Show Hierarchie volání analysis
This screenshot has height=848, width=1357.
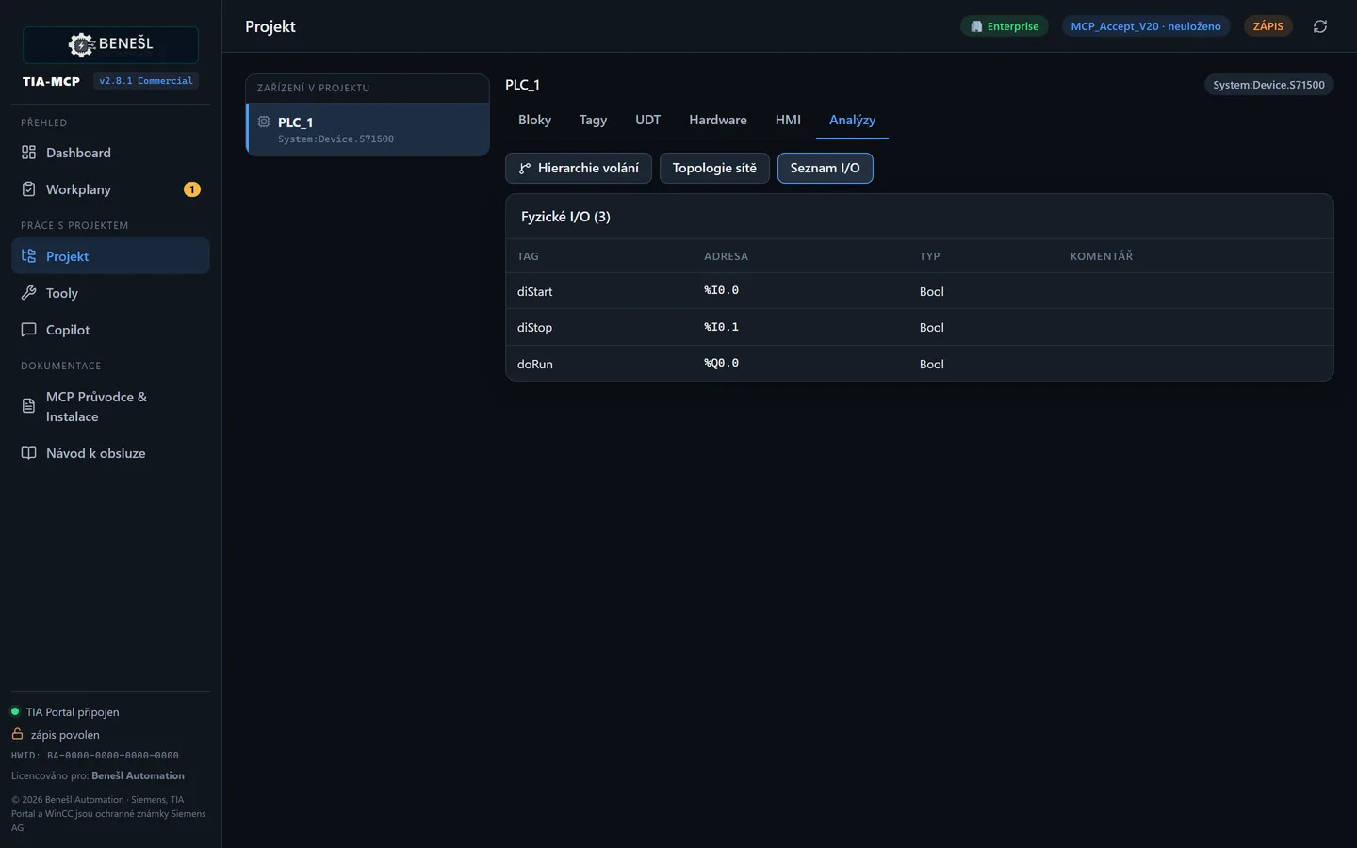[579, 168]
